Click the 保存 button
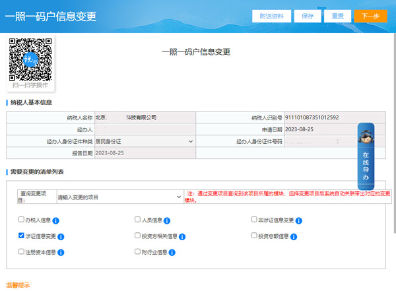 [x=308, y=16]
